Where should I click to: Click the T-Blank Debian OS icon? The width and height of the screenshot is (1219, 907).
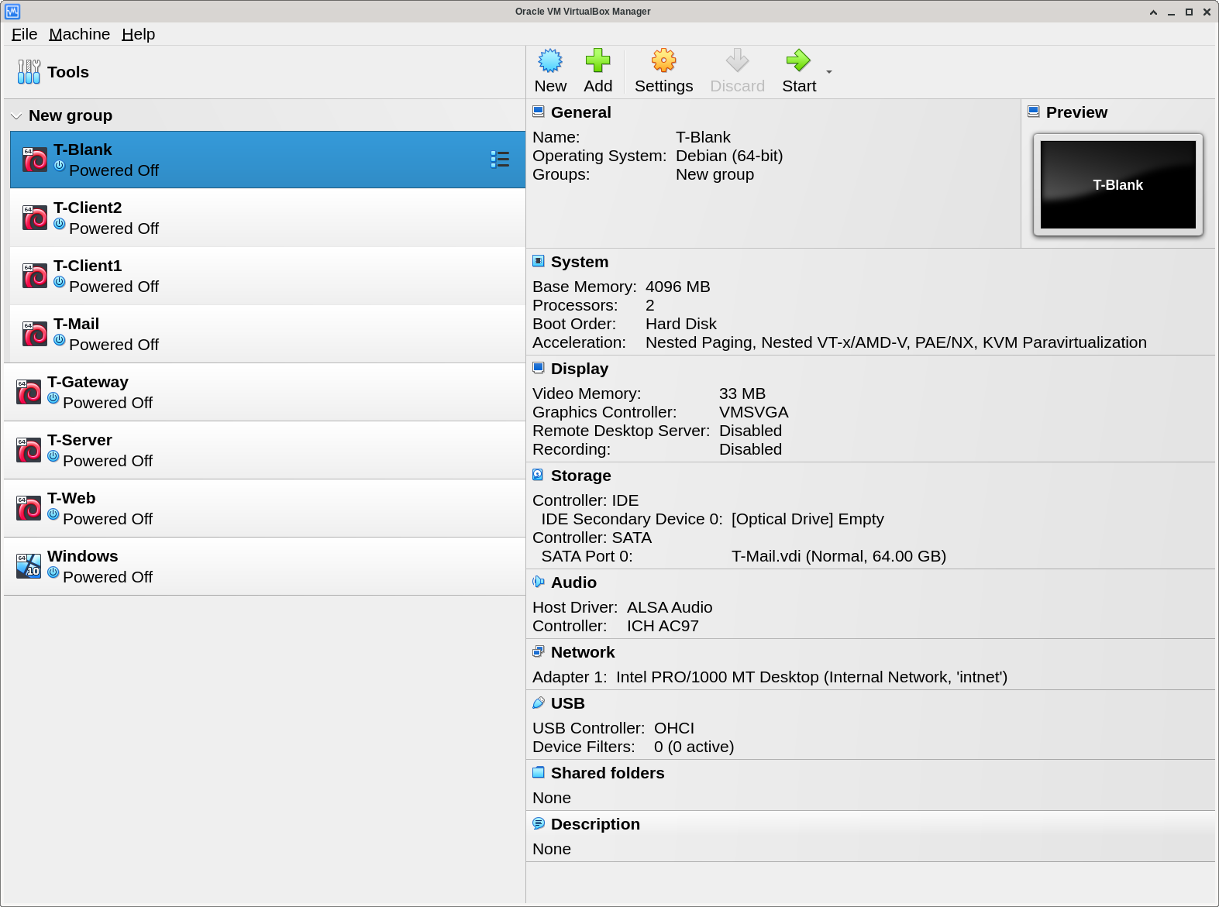[35, 160]
